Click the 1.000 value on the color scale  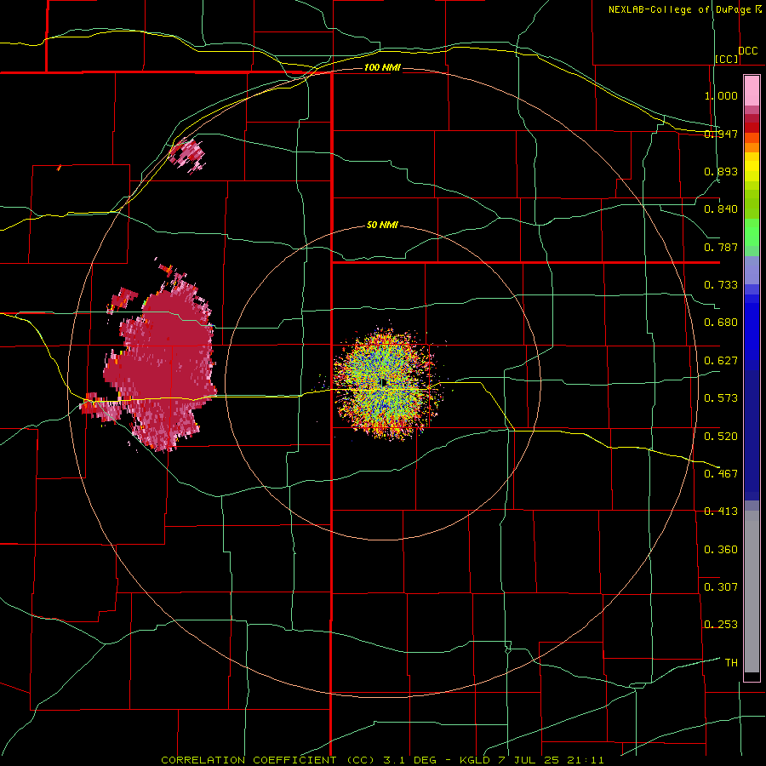coord(721,95)
